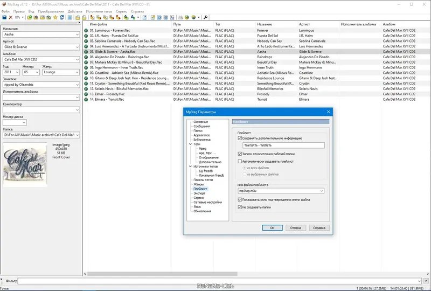Click green disc icon of Elmara - Transit row
This screenshot has height=291, width=431.
tap(86, 99)
